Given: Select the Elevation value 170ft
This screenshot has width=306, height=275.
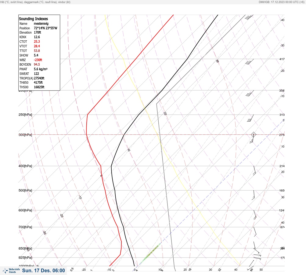Looking at the screenshot, I should (x=38, y=32).
